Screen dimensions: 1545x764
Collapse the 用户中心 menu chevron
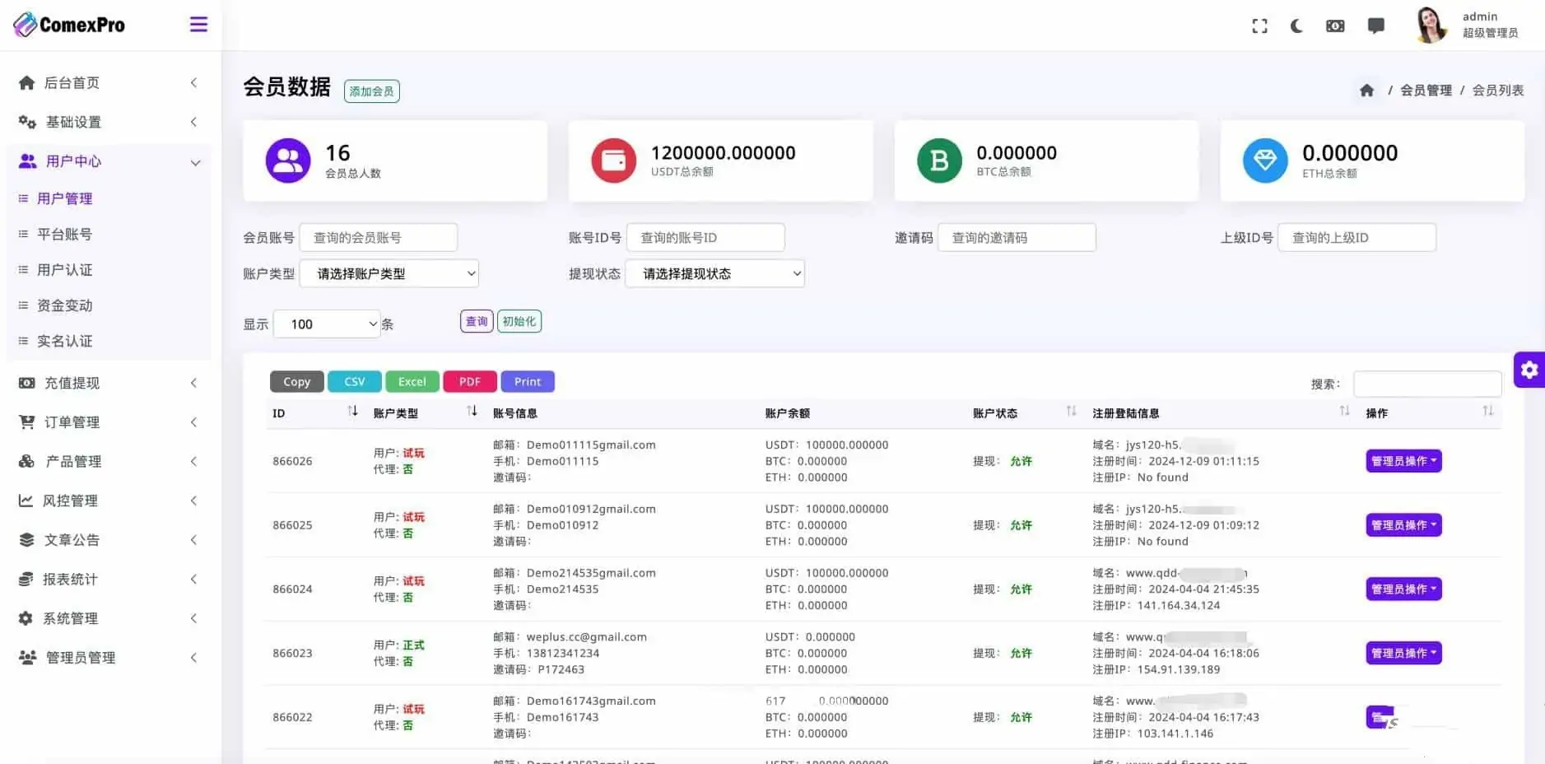195,162
